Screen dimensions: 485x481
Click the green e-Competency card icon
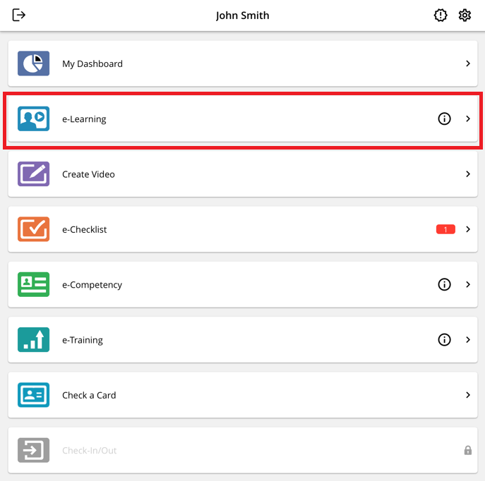pos(33,285)
